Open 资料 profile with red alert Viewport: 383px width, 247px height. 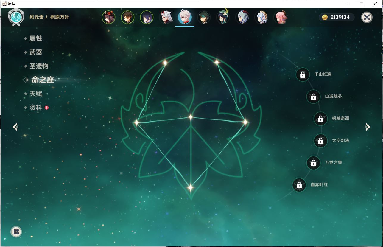[x=36, y=108]
